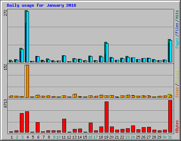Click the 6713 axis value label

(x=6, y=104)
